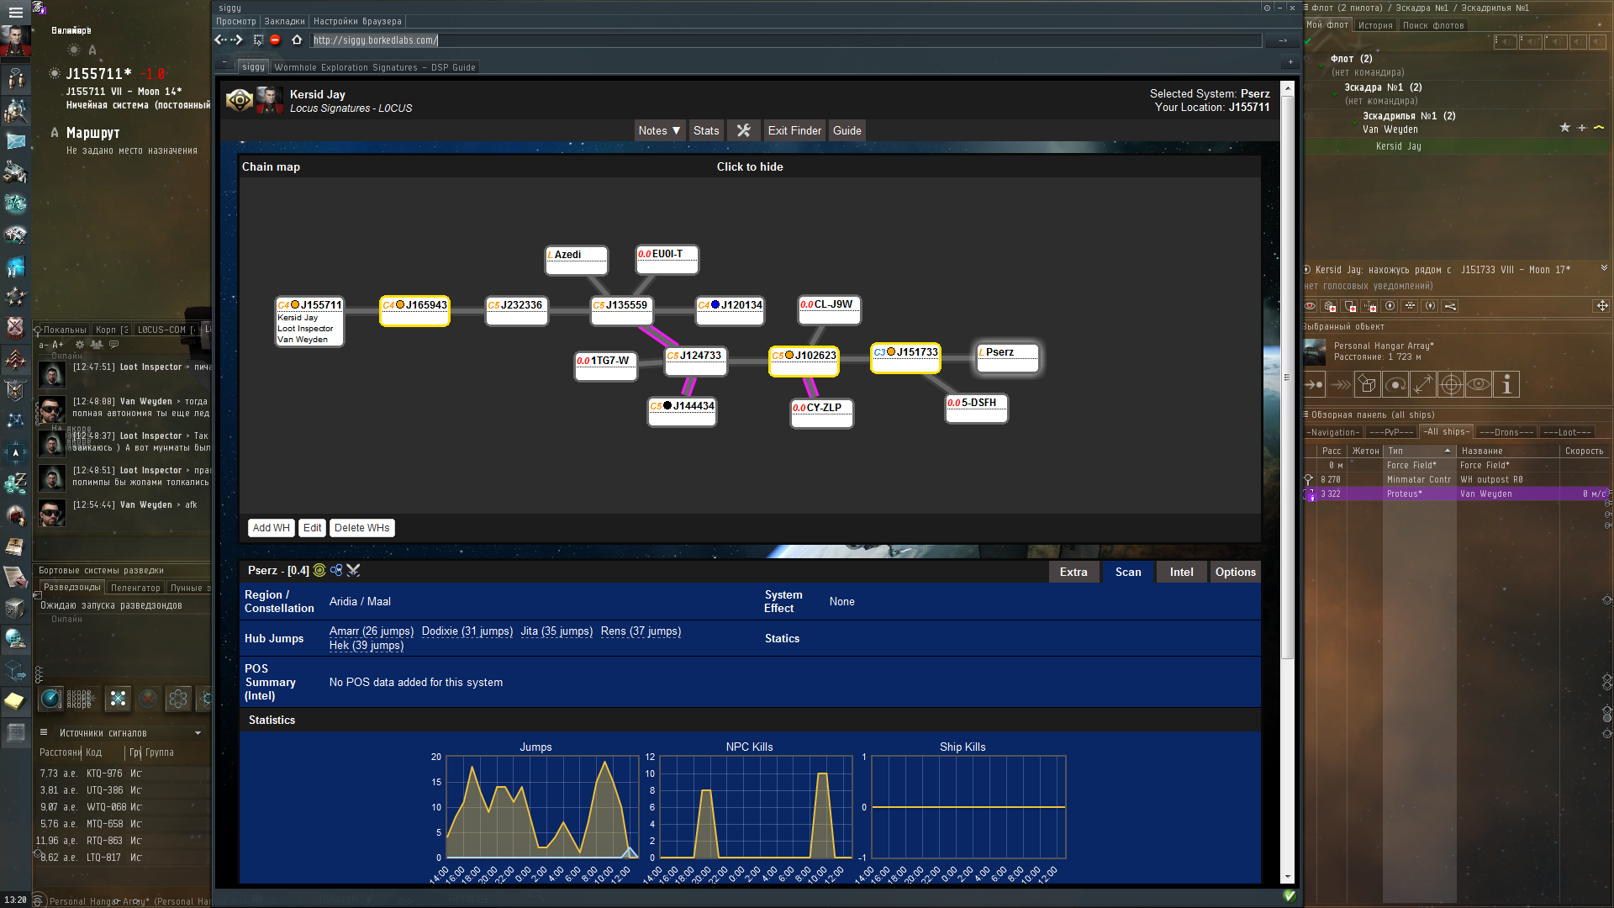
Task: Stop page loading with red icon
Action: [x=275, y=40]
